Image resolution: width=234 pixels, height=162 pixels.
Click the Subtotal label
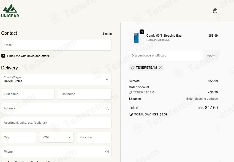[x=134, y=81]
